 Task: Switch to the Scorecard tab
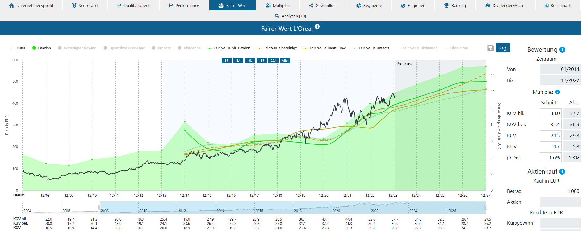click(x=85, y=5)
